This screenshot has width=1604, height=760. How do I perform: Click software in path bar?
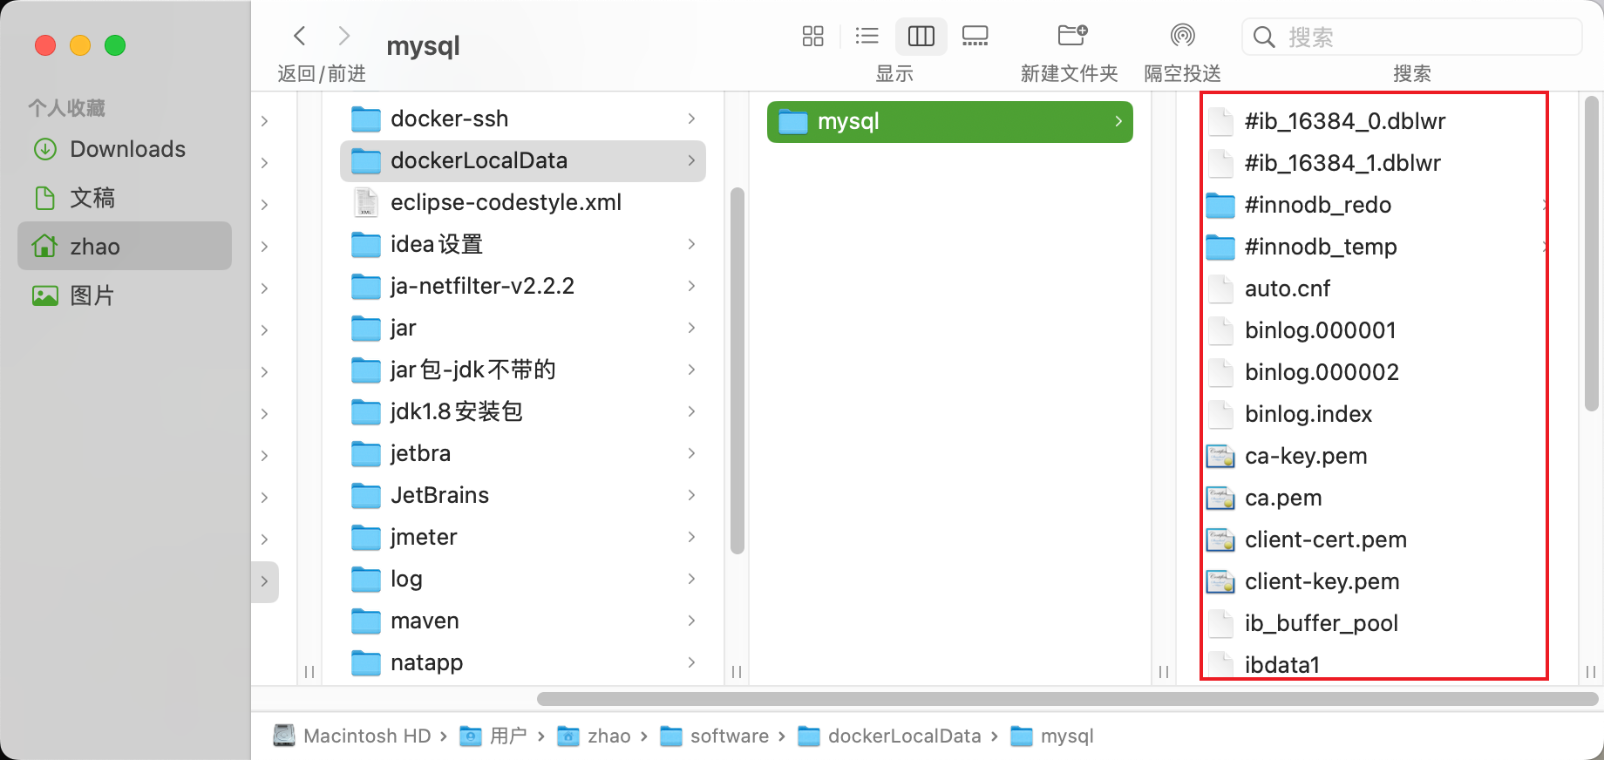tap(715, 736)
